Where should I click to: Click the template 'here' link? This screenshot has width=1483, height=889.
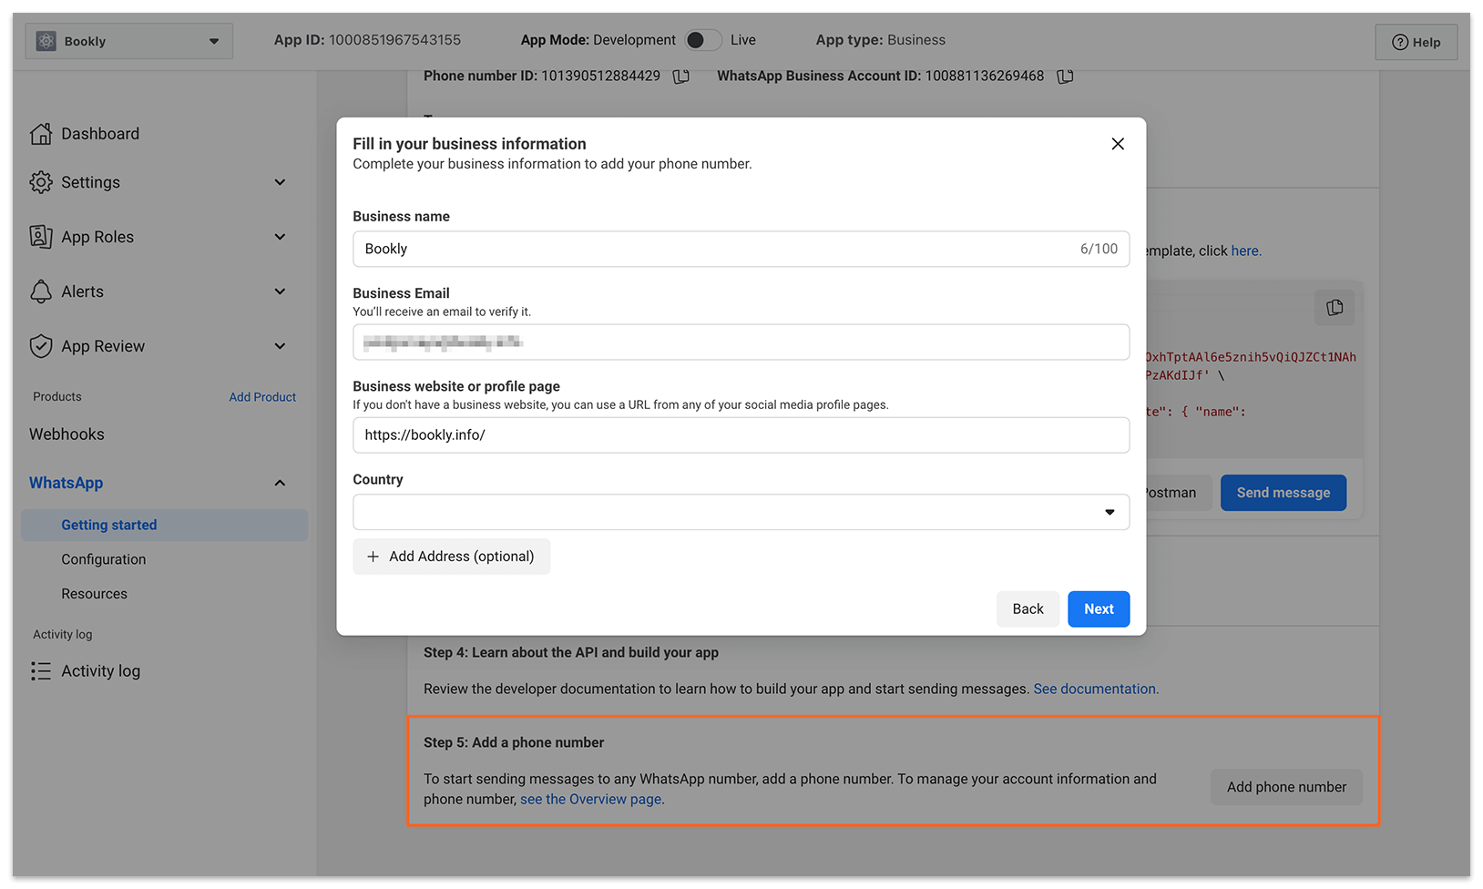click(1246, 250)
